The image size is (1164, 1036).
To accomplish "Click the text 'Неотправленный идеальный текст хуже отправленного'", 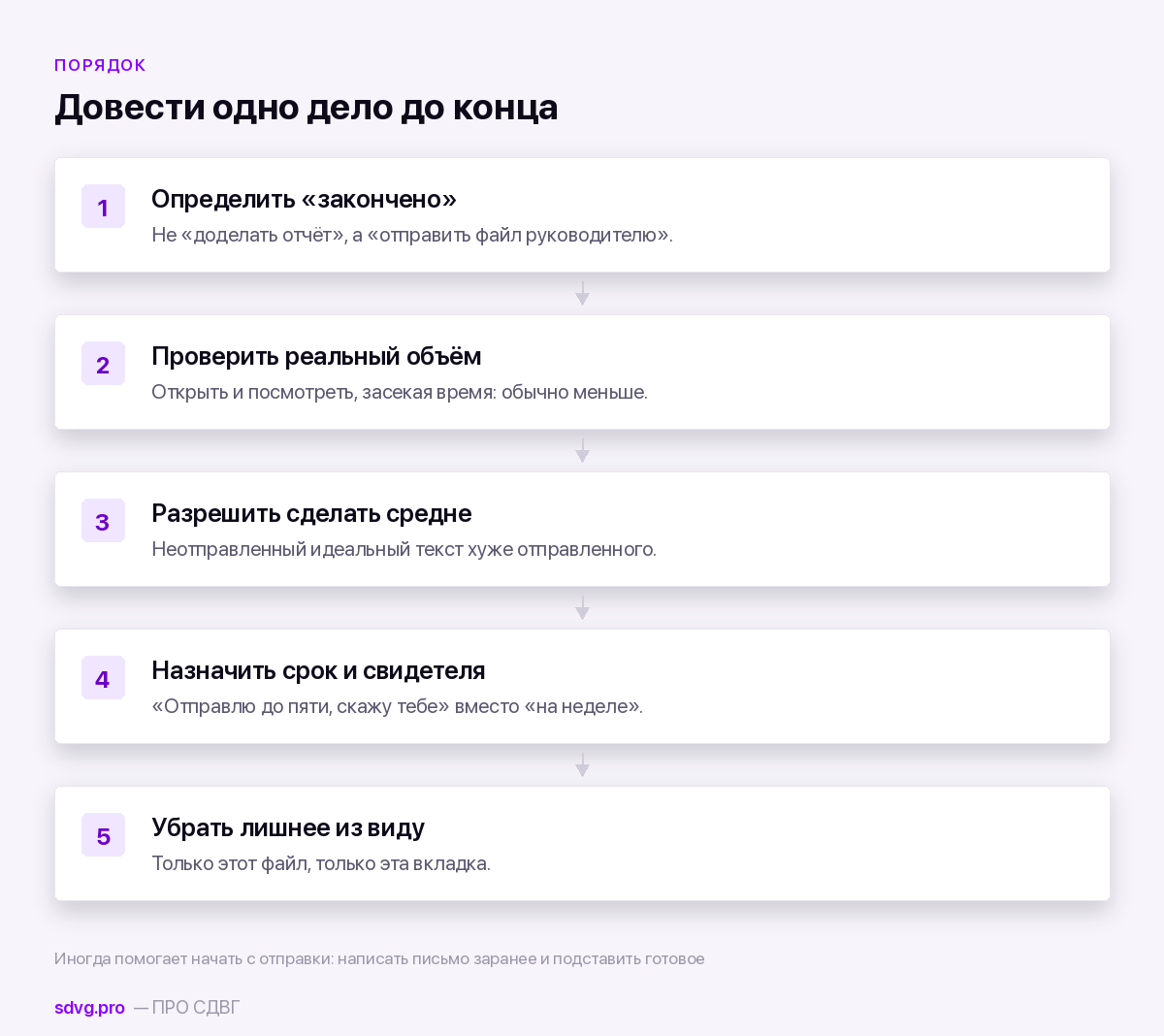I will click(403, 549).
